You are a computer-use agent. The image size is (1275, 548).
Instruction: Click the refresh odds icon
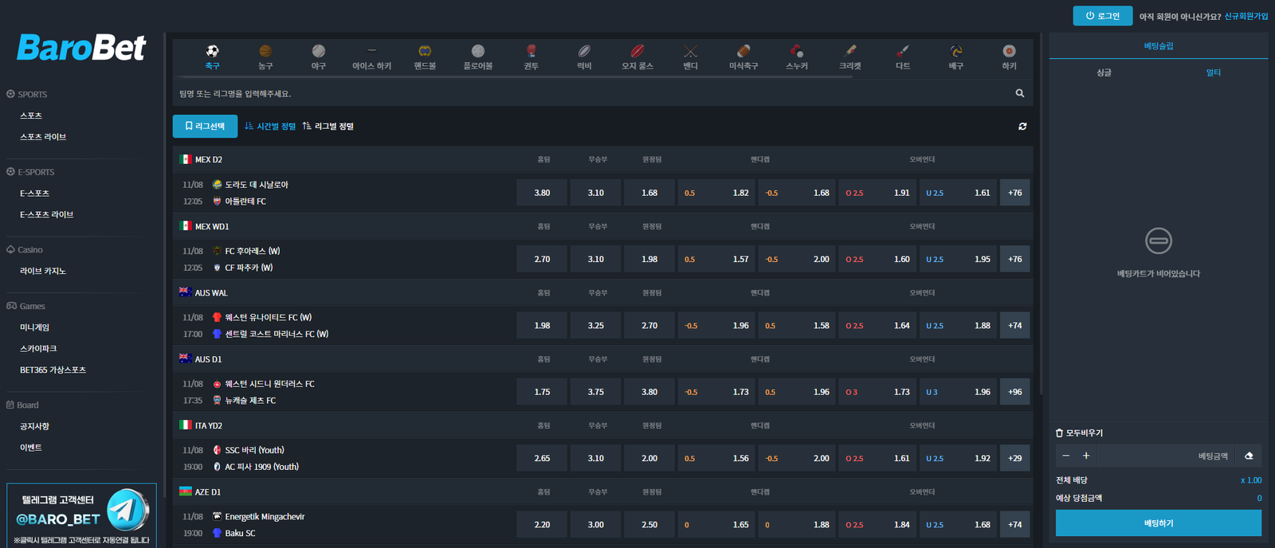(1022, 127)
